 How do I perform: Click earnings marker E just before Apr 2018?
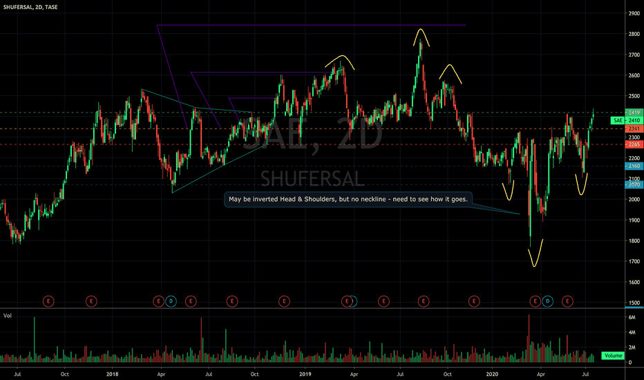(158, 301)
